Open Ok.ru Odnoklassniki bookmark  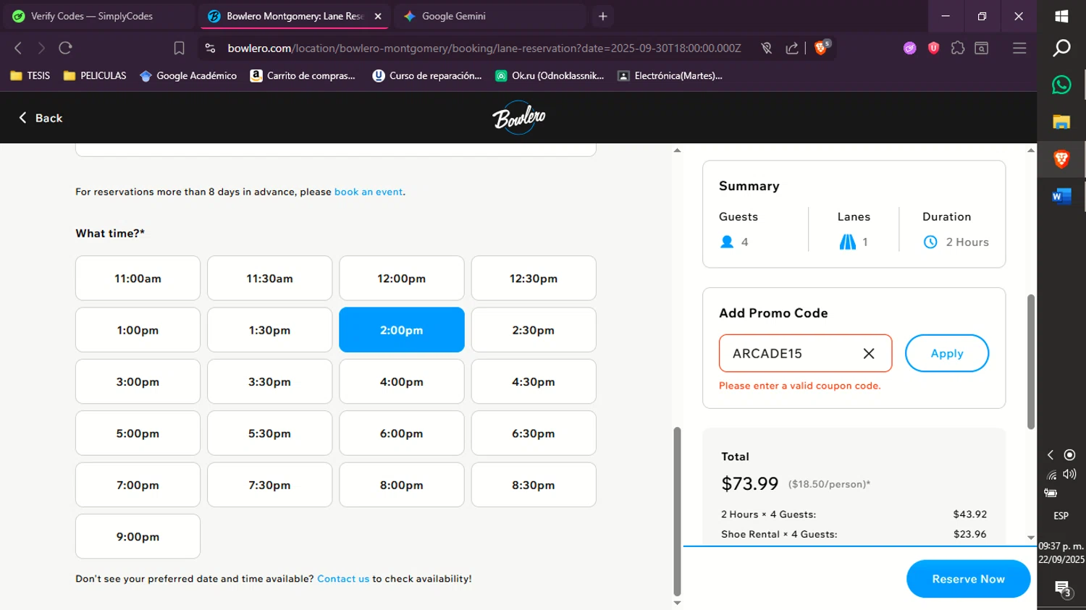point(550,75)
